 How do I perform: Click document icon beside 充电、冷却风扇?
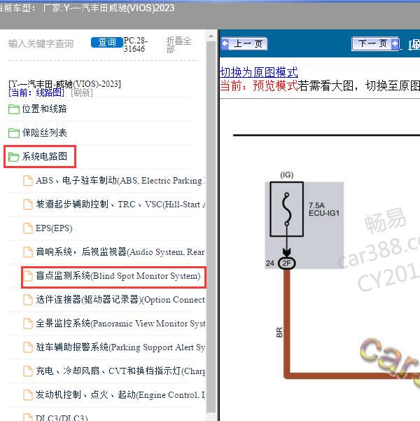tap(28, 371)
